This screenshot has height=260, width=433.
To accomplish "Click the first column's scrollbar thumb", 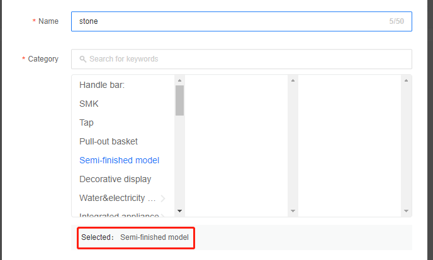I will tap(179, 100).
